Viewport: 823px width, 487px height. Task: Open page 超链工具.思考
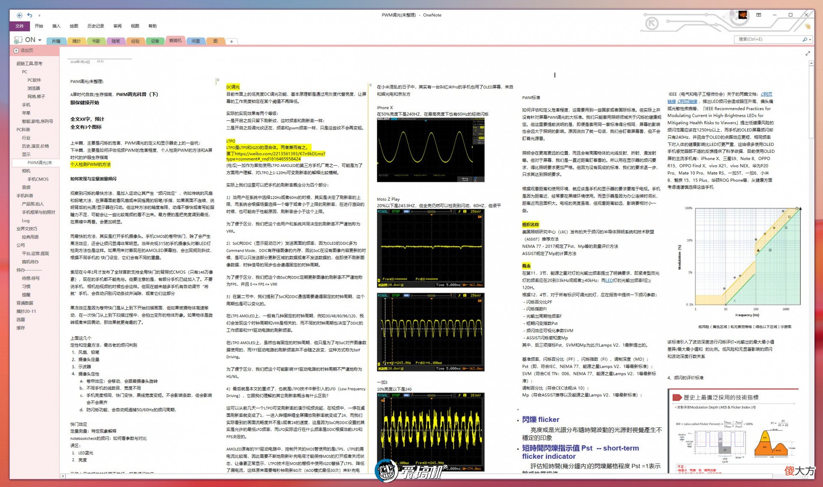coord(29,63)
